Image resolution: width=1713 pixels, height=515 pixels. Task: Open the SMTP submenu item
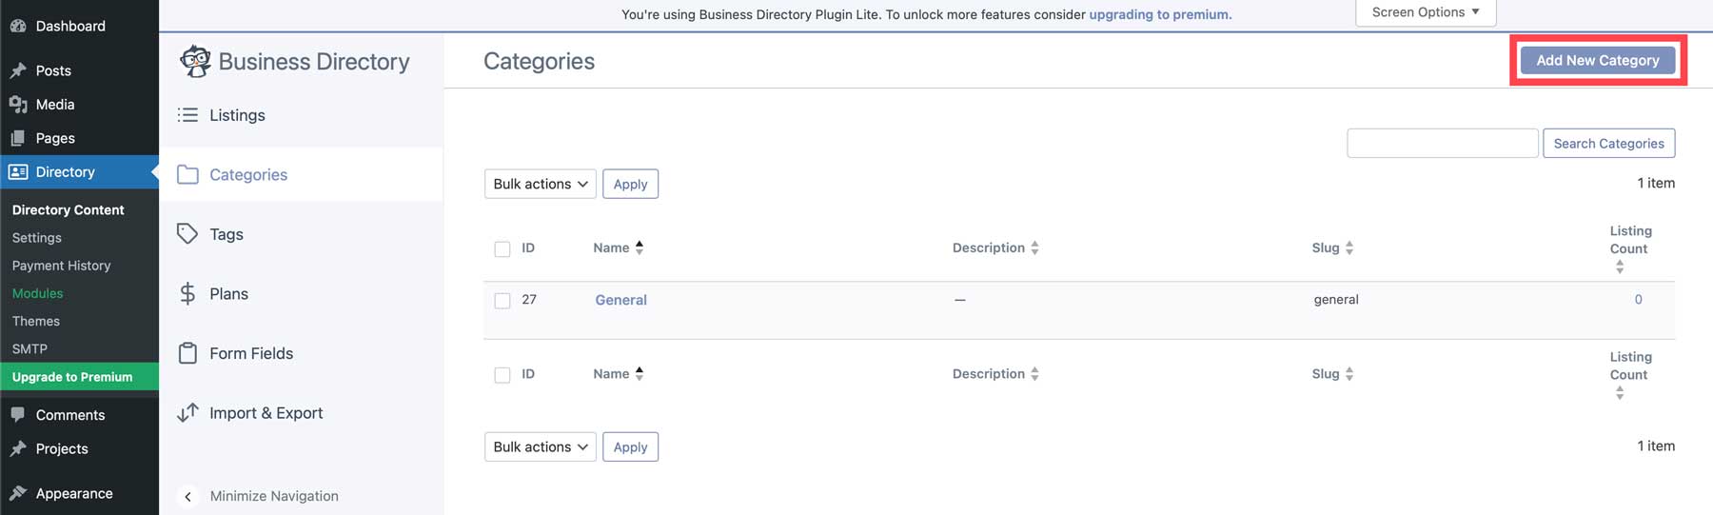pos(30,349)
